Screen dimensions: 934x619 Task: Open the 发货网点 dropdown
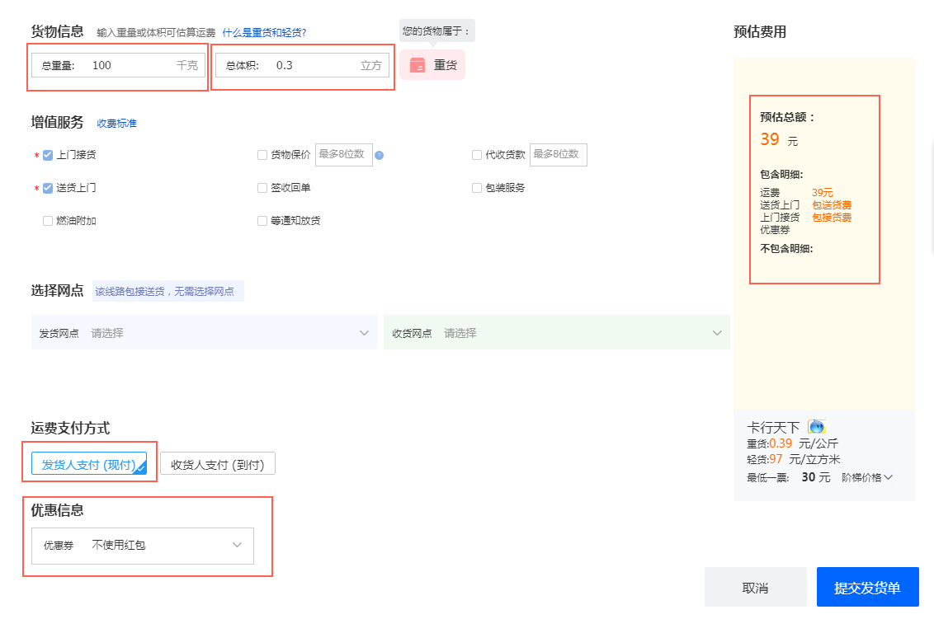[x=205, y=333]
